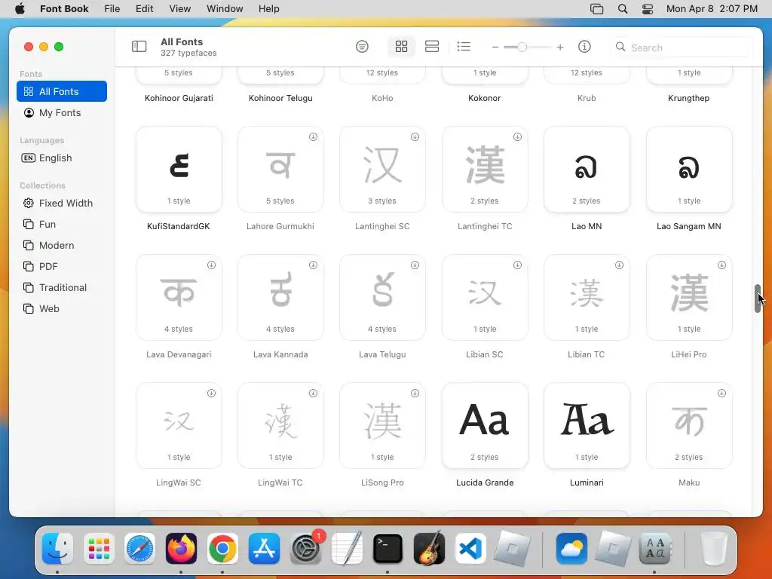Open Terminal from the Dock
The image size is (772, 579).
[388, 549]
